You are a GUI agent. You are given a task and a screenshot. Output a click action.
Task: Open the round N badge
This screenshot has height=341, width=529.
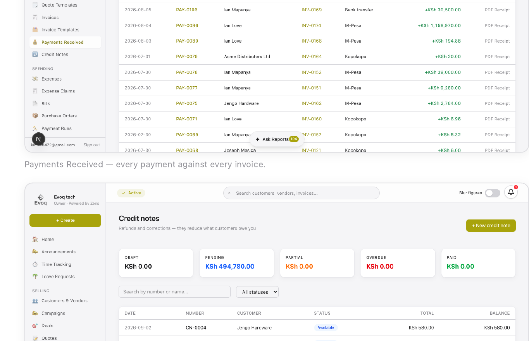tap(38, 139)
